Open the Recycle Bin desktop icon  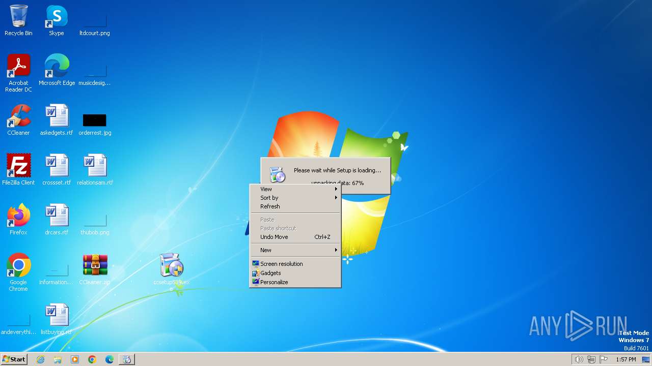tap(18, 20)
